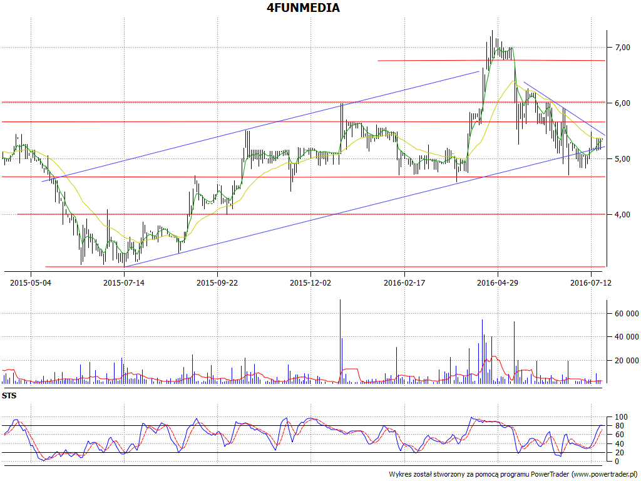641x481 pixels.
Task: Click the 4FUNMEDIA chart title
Action: (303, 8)
